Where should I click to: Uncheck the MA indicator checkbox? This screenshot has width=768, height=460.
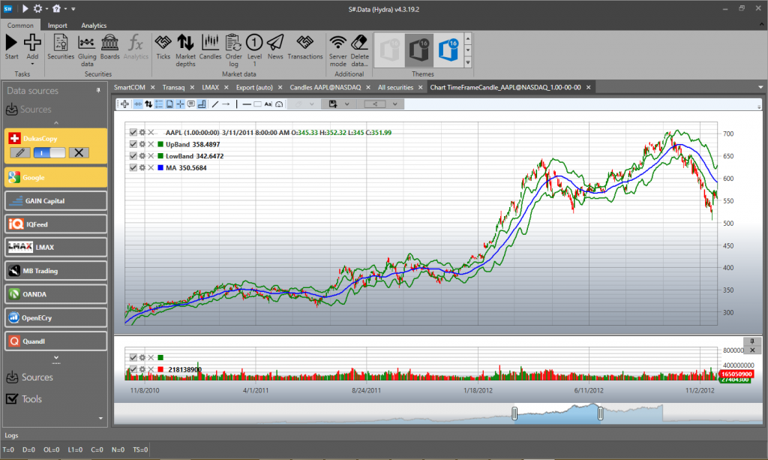coord(133,167)
